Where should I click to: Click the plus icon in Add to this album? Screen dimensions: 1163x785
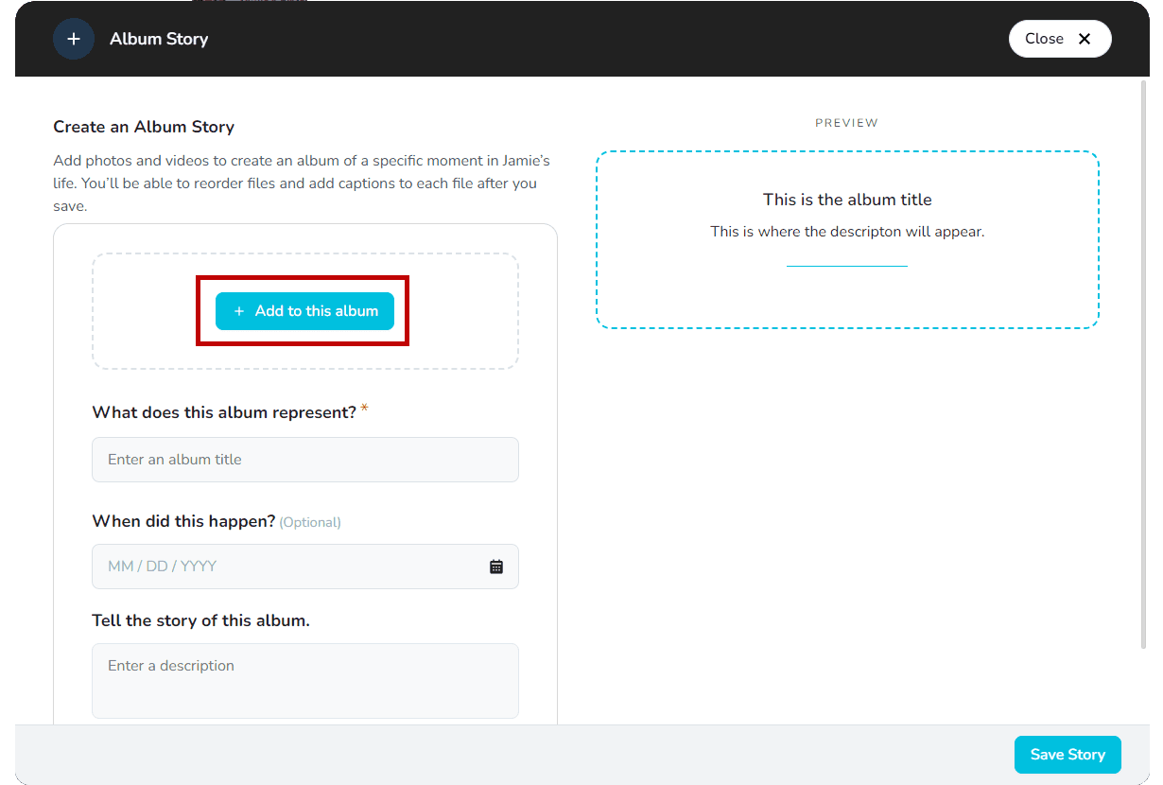239,311
